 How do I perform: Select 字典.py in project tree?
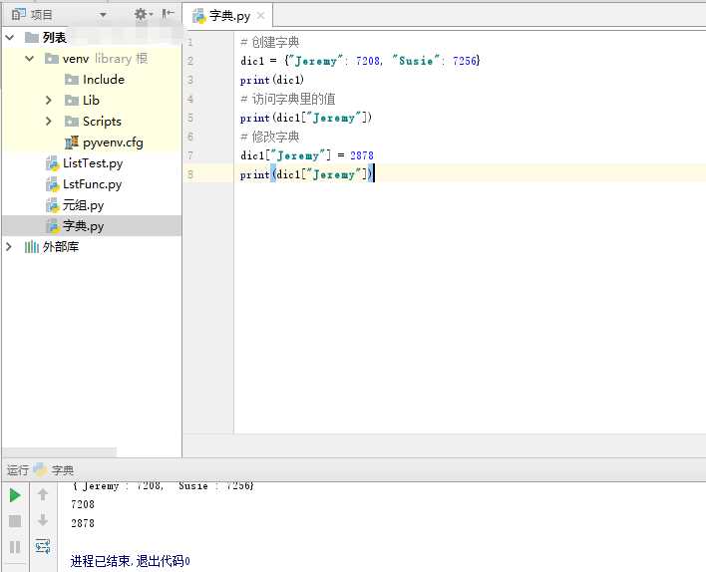pyautogui.click(x=92, y=226)
